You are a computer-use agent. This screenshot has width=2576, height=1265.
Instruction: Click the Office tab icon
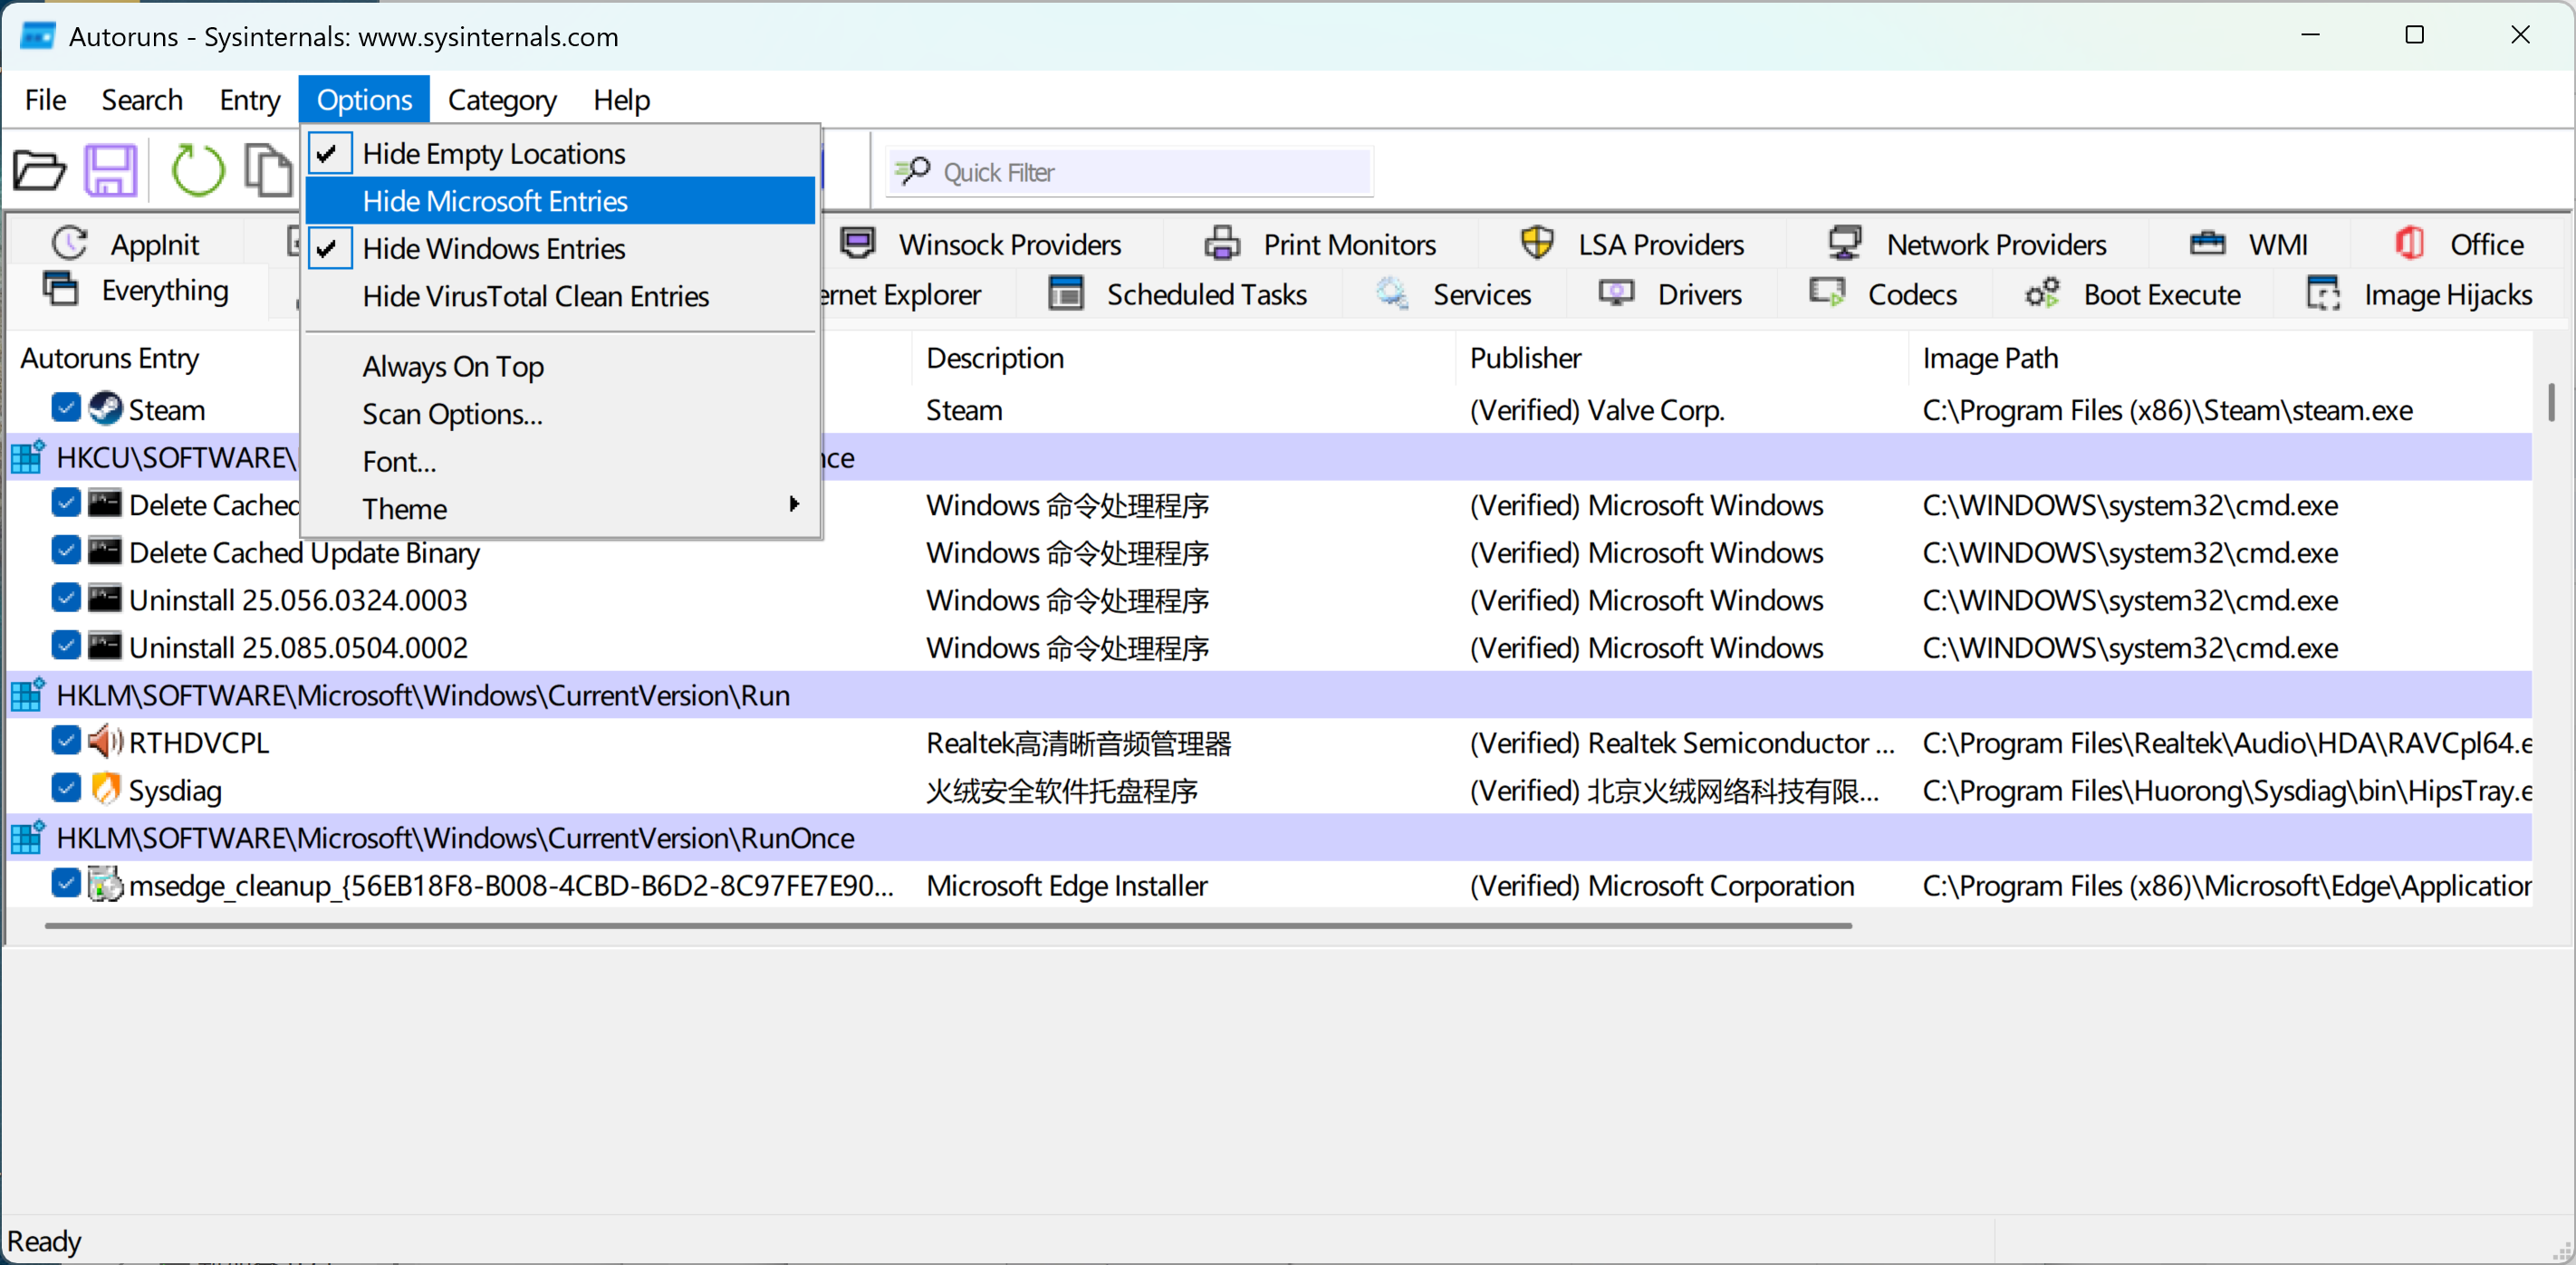(x=2410, y=243)
